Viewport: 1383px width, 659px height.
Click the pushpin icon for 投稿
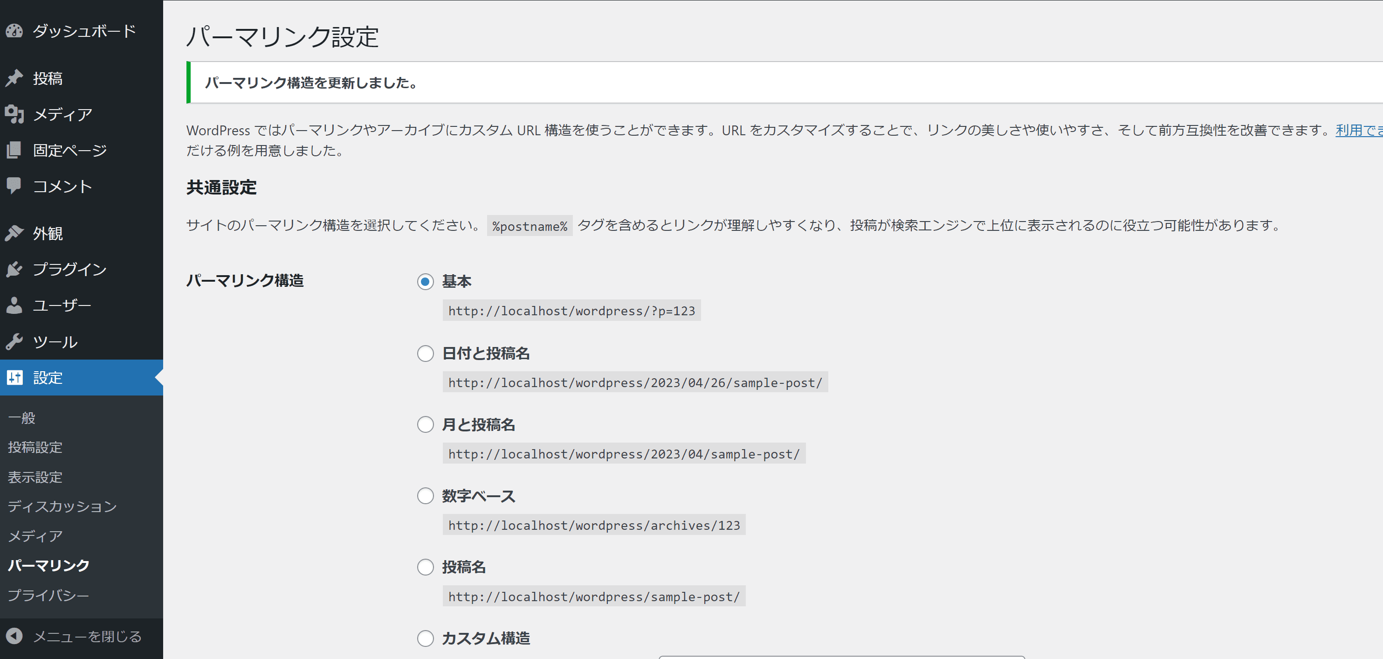click(x=14, y=78)
